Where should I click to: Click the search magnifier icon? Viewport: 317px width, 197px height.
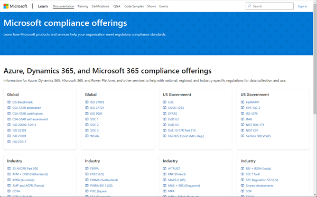pos(249,6)
